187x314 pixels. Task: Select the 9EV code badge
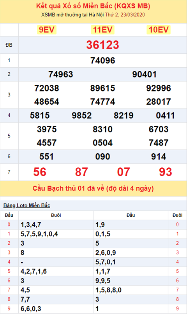tap(47, 30)
